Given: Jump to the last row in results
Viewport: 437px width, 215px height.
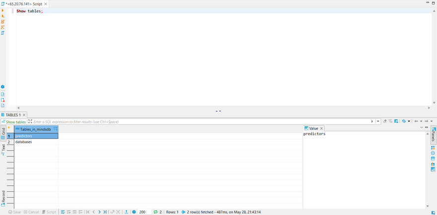Looking at the screenshot, I should [x=105, y=212].
